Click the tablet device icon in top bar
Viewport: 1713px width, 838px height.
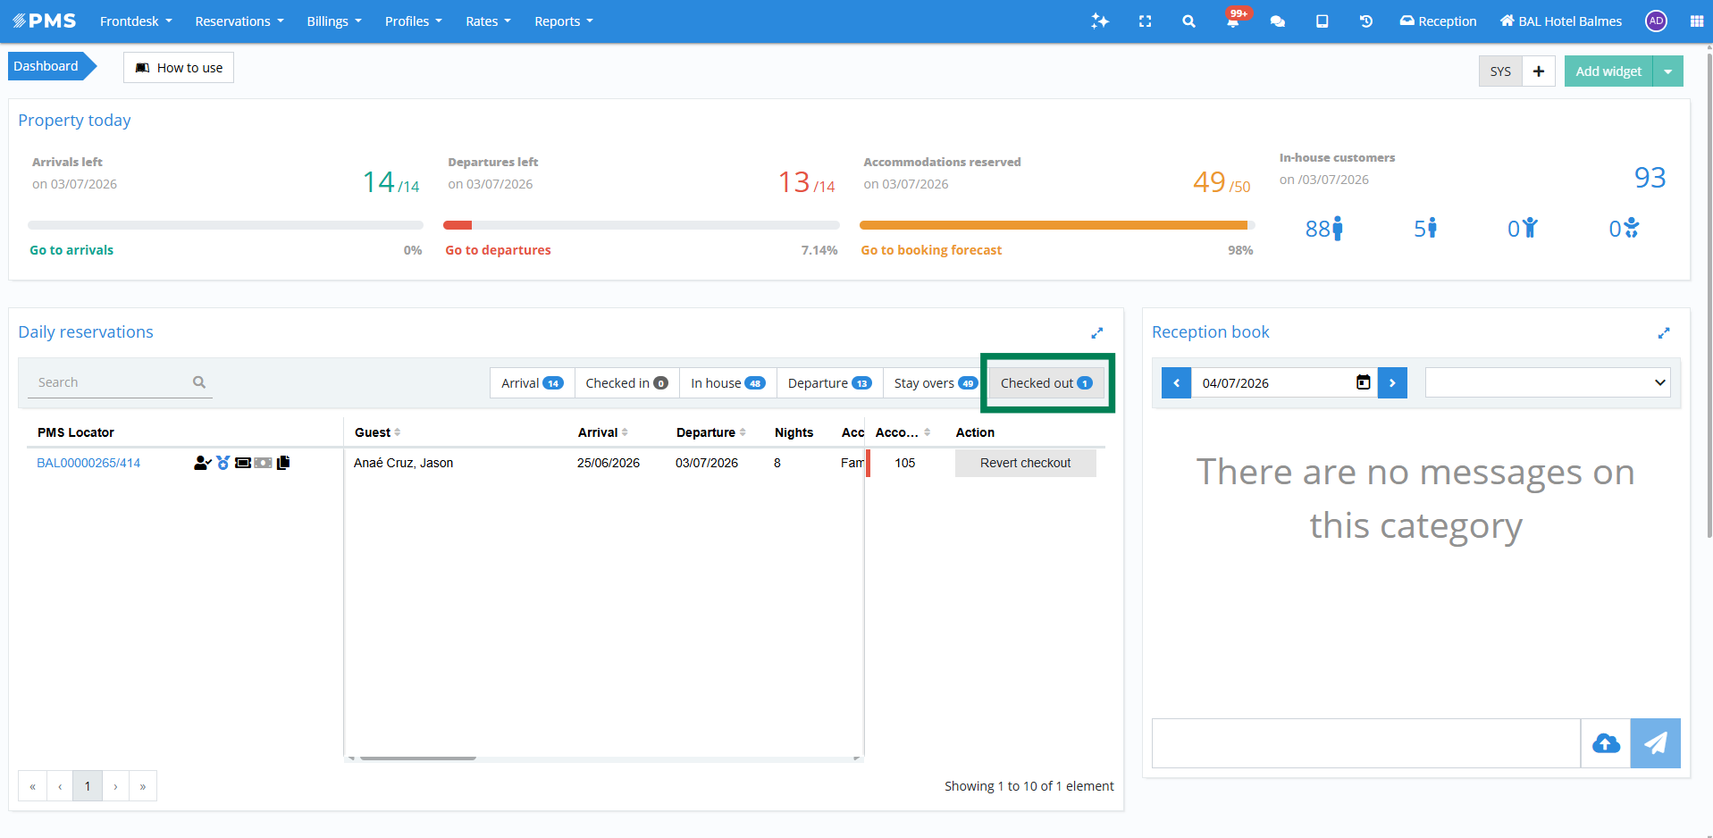[1323, 21]
